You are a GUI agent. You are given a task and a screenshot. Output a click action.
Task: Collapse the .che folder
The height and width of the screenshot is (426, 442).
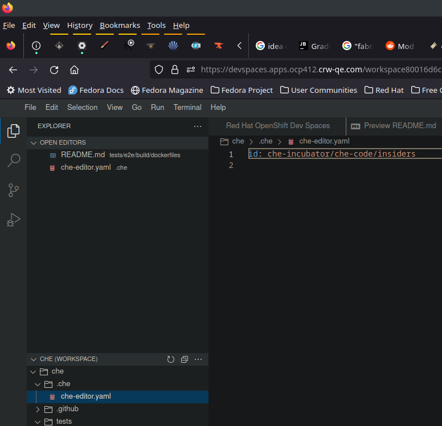(37, 384)
